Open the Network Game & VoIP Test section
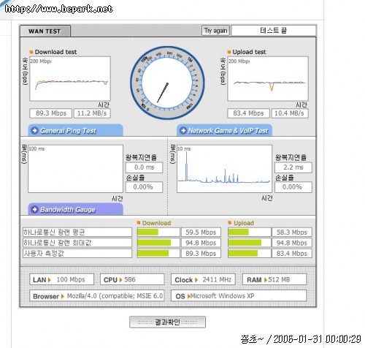 (x=224, y=130)
